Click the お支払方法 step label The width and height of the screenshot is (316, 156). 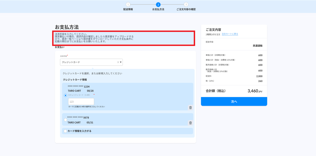point(158,9)
